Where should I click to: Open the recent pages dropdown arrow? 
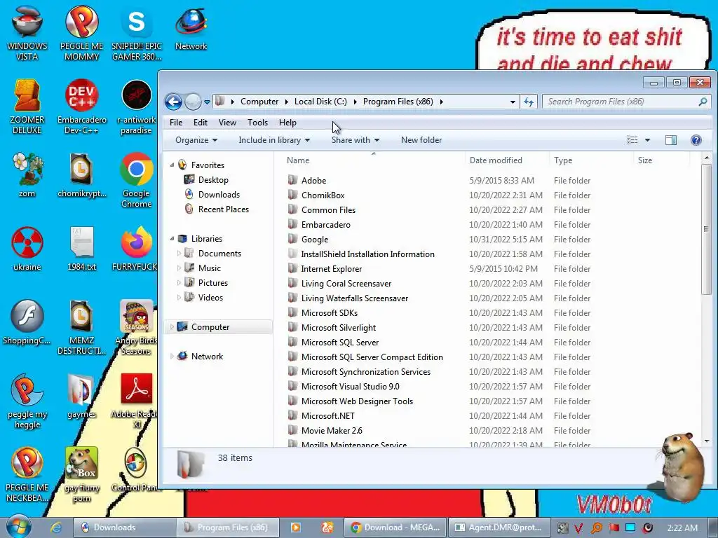(x=207, y=102)
